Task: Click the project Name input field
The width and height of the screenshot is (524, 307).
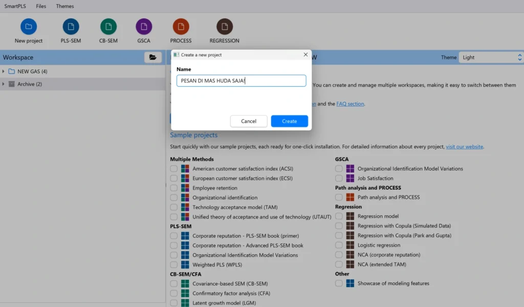Action: [x=242, y=80]
